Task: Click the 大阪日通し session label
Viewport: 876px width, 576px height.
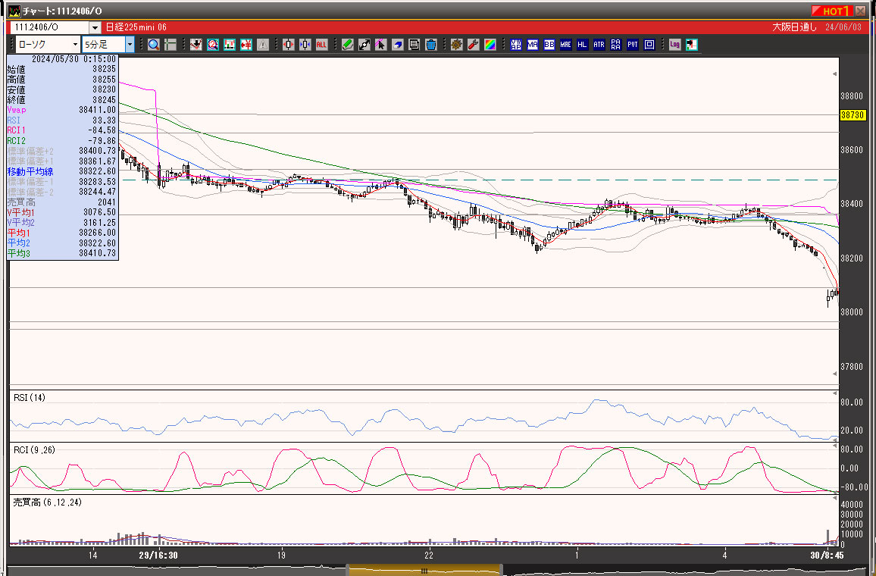Action: 794,27
